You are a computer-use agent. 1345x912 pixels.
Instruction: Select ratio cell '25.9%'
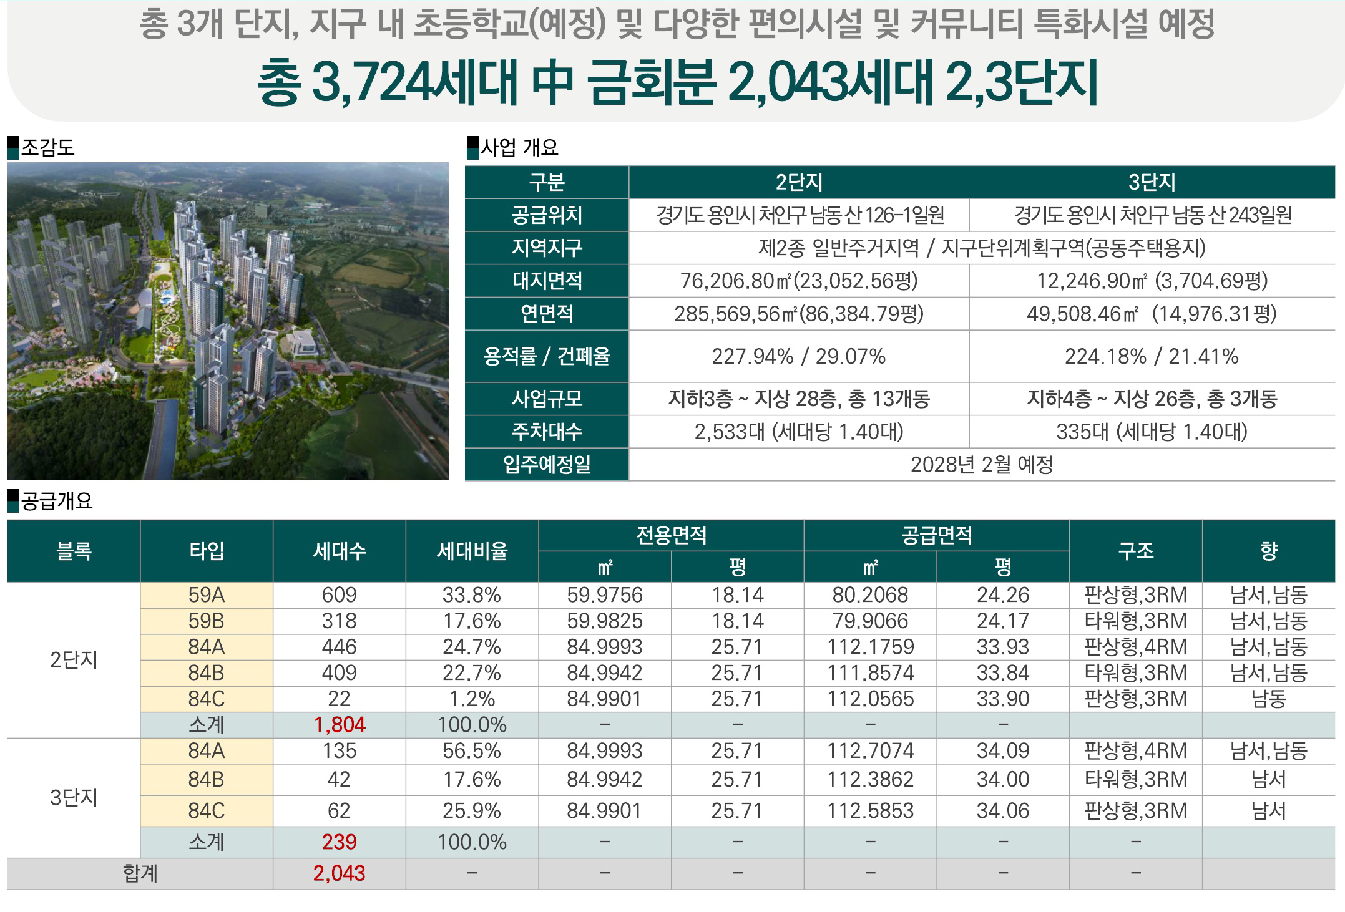(x=472, y=811)
